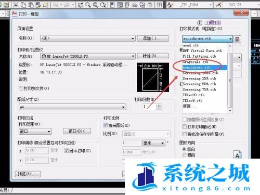Open the 毫米 units dropdown

(153, 143)
